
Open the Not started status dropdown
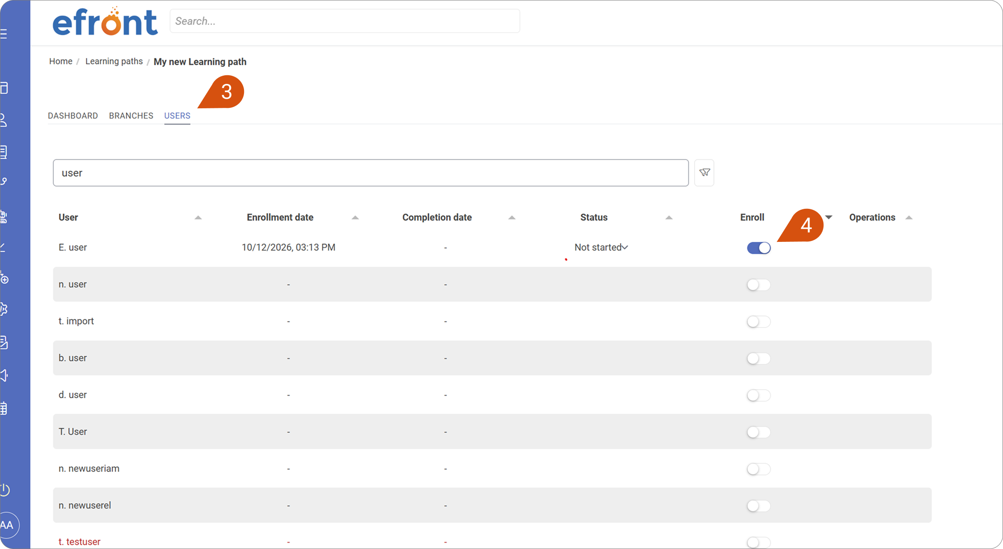point(601,248)
